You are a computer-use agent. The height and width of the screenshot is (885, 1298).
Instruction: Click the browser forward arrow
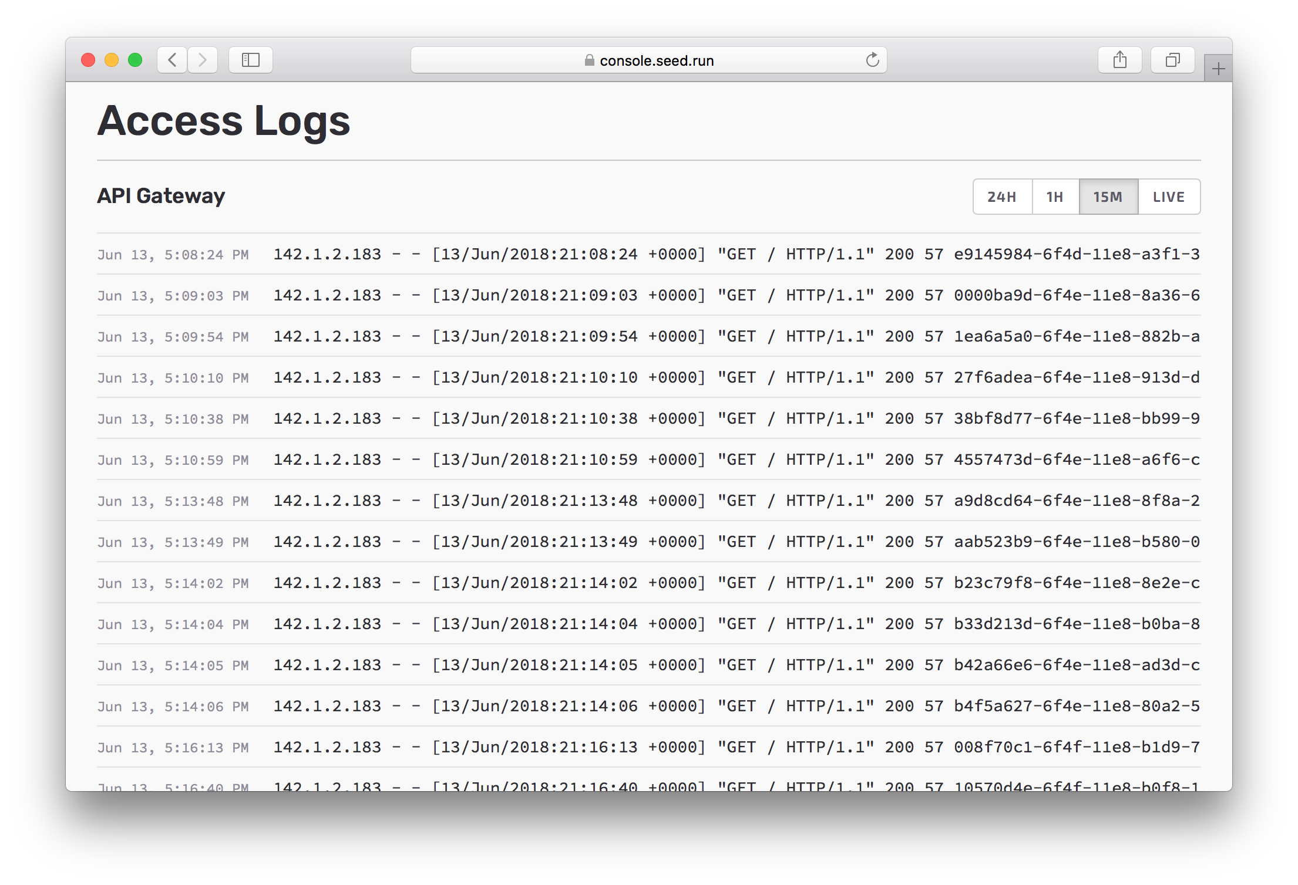click(x=203, y=60)
